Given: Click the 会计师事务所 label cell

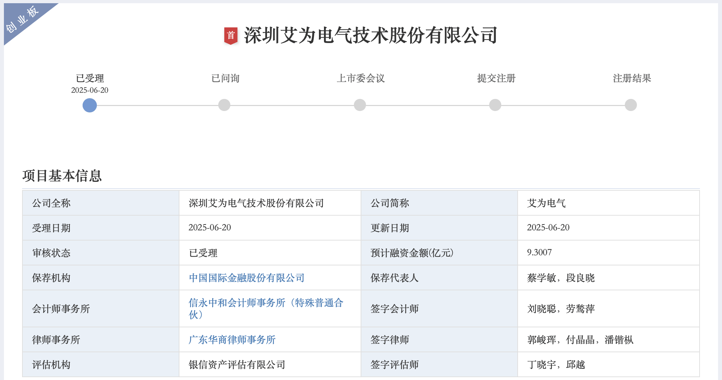Looking at the screenshot, I should 101,308.
